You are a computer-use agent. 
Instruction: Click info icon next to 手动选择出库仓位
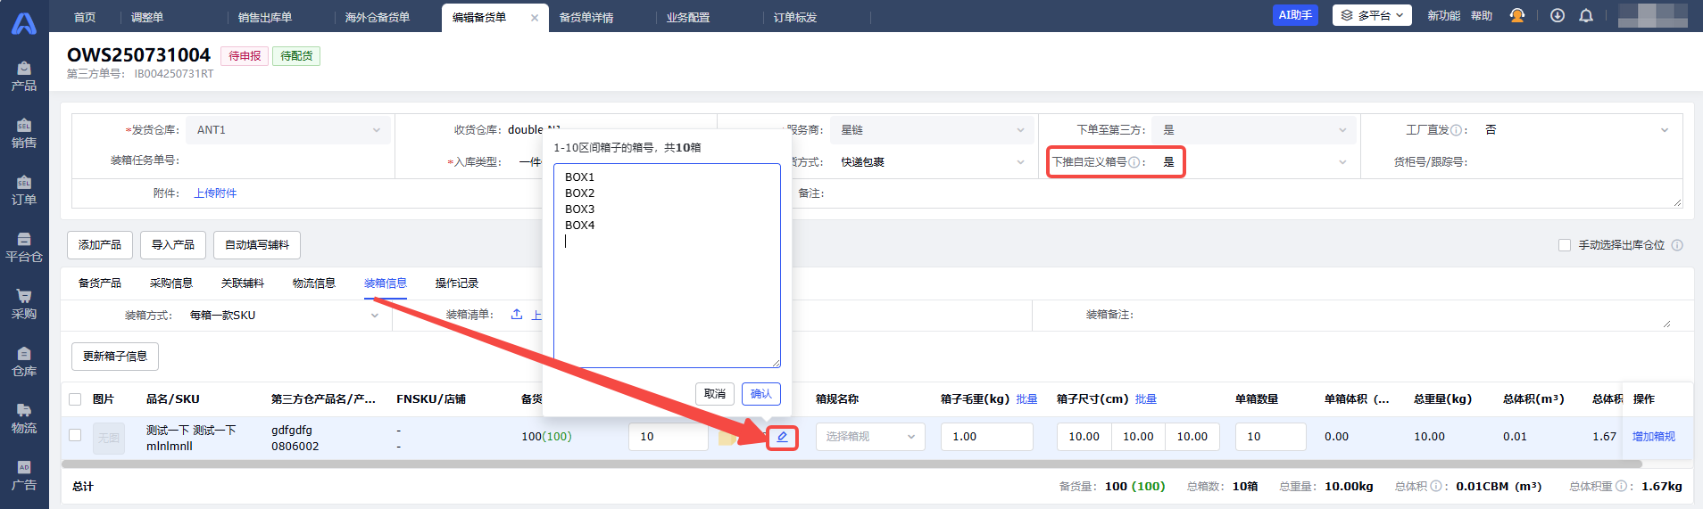(1677, 245)
